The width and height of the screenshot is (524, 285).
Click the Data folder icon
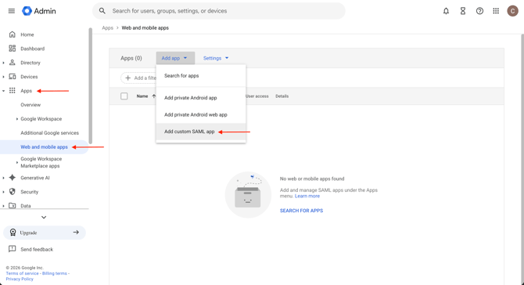(13, 205)
